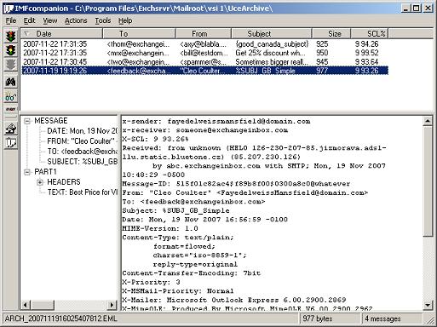Select the FROM: "Cleo Coulter" tree item
This screenshot has width=437, height=327.
tap(82, 141)
